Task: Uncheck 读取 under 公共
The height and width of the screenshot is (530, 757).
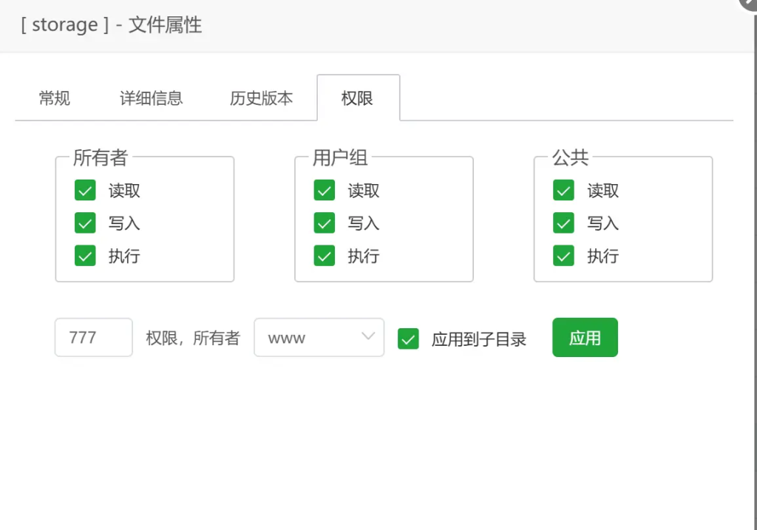Action: (x=564, y=191)
